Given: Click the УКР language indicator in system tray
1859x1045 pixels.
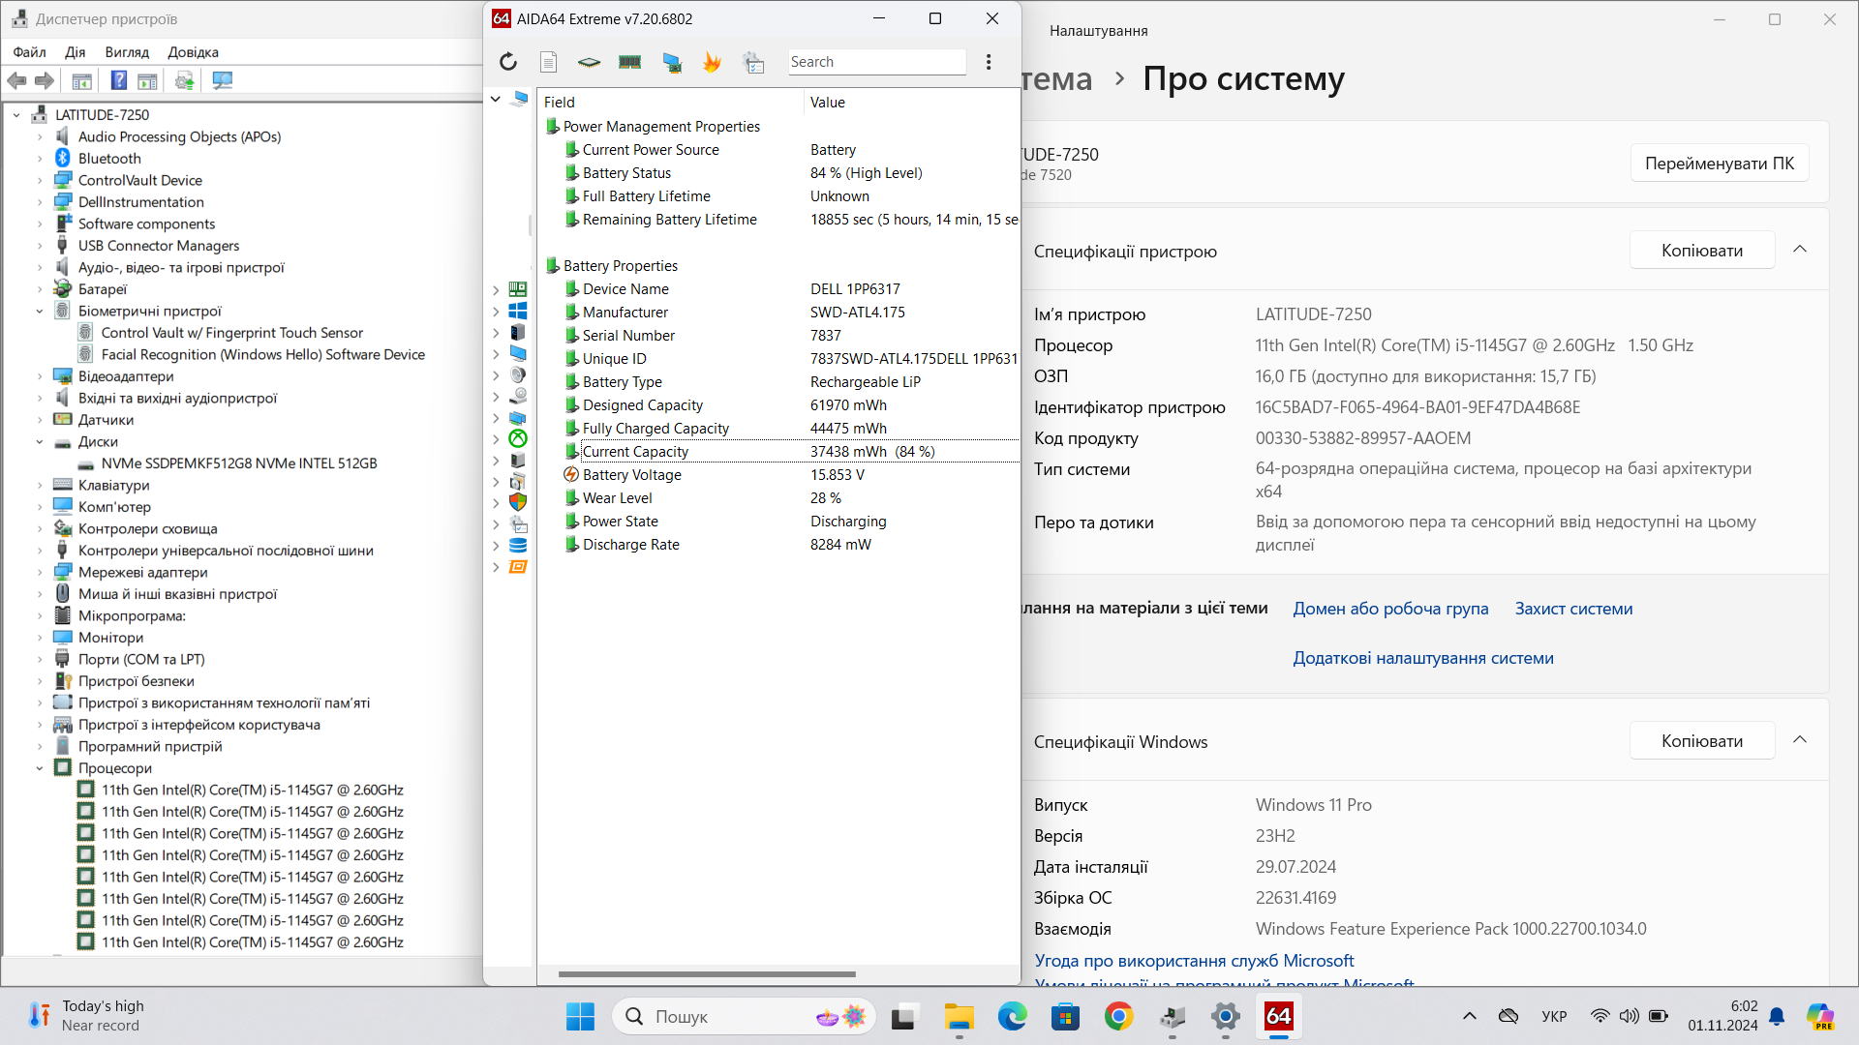Looking at the screenshot, I should (1554, 1017).
